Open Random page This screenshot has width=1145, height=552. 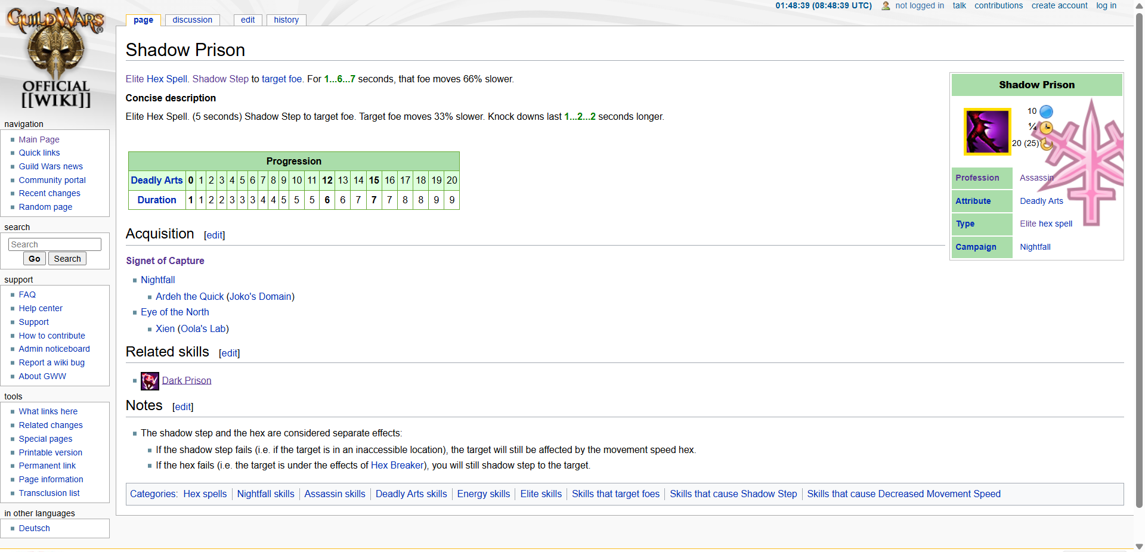coord(45,207)
